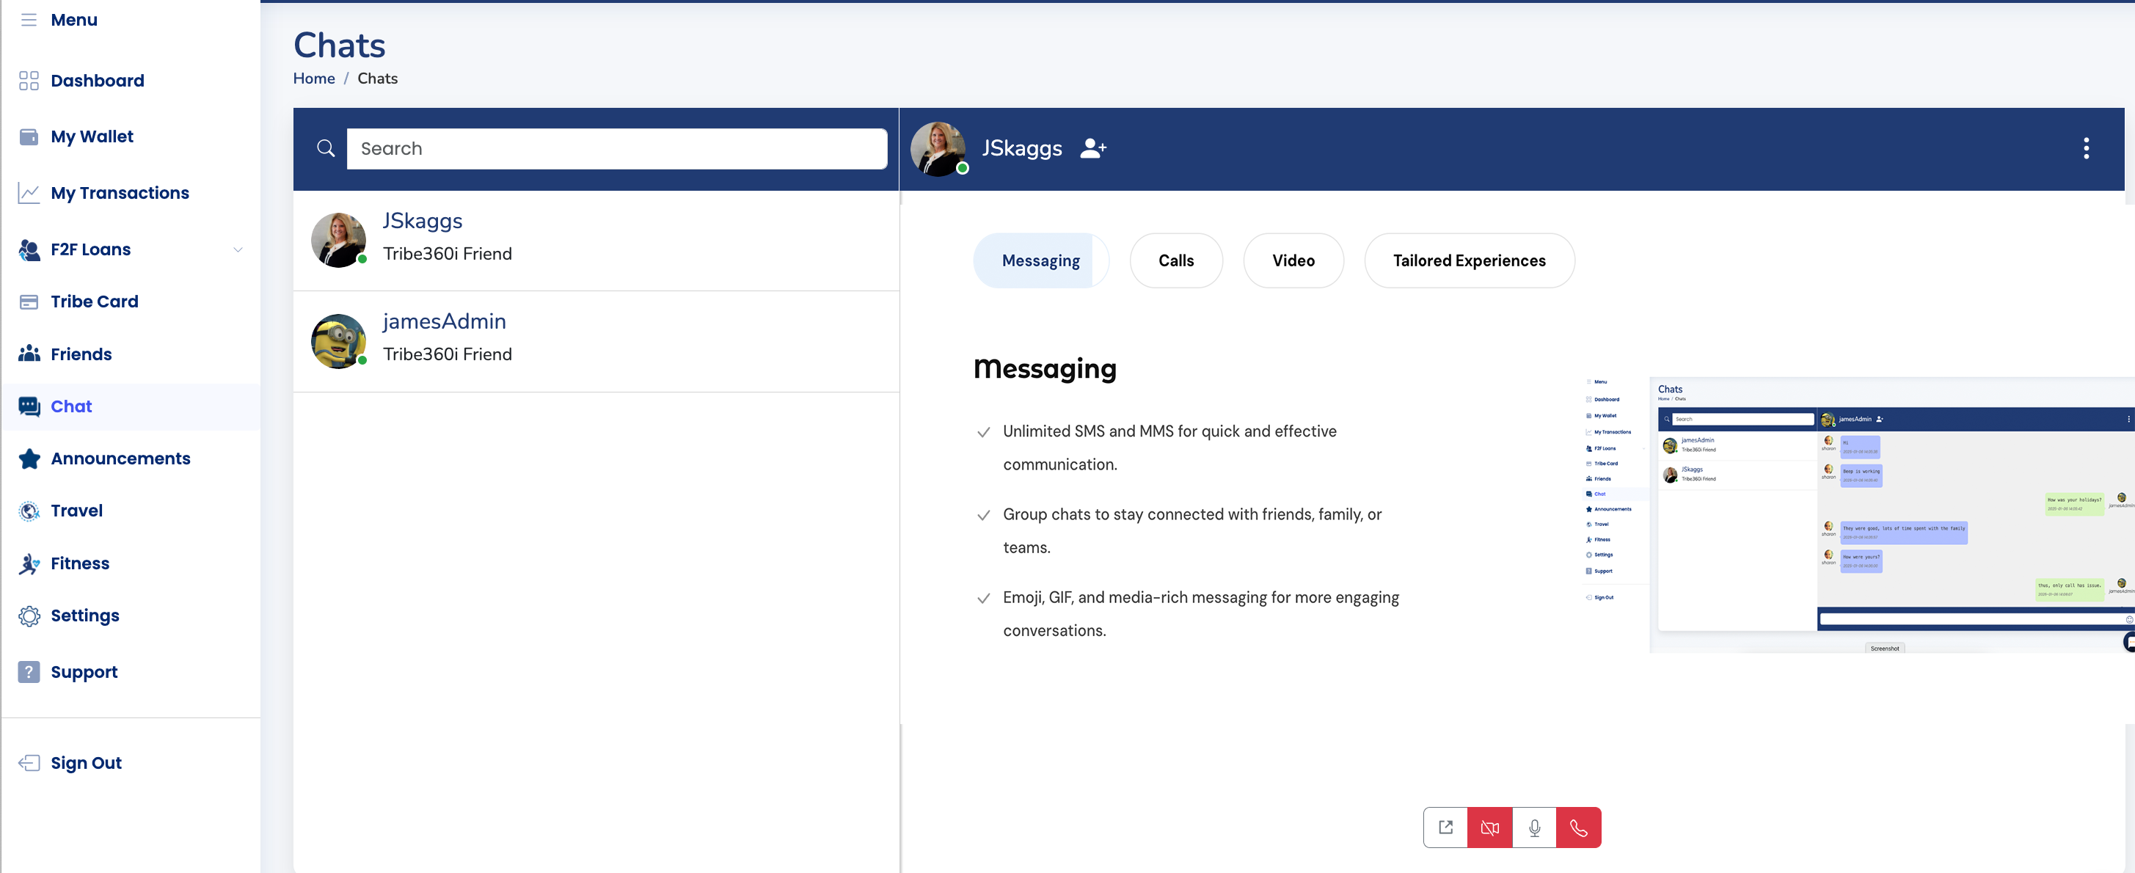
Task: Open Announcements from the sidebar
Action: (x=121, y=459)
